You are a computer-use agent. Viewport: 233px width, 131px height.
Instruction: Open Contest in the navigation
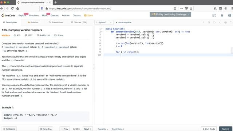pyautogui.click(x=55, y=15)
